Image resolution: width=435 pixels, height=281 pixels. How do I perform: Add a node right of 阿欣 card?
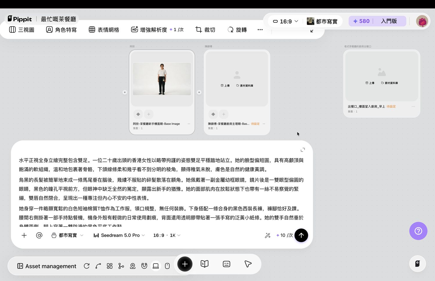[x=199, y=92]
